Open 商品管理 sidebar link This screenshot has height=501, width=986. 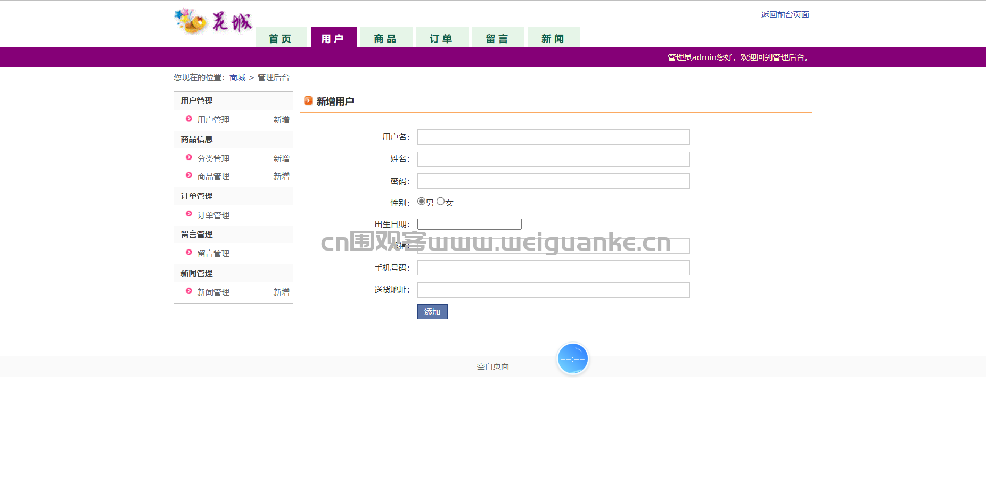coord(213,177)
